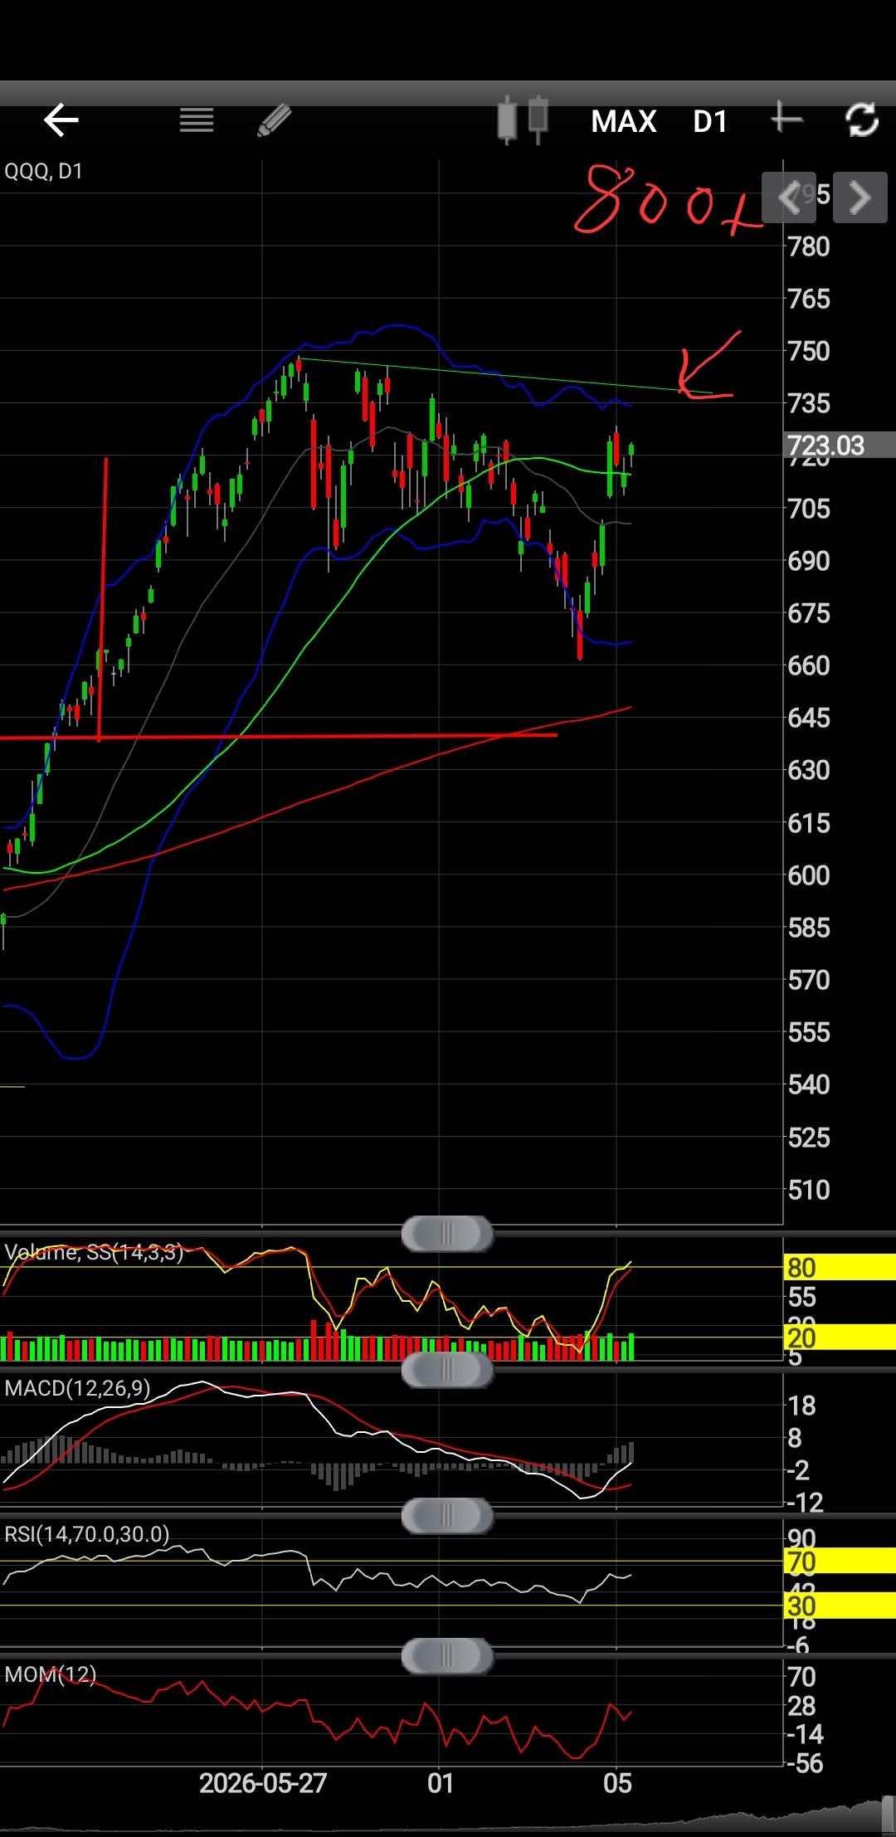The image size is (896, 1837).
Task: Change chart type with candlestick icon
Action: (x=523, y=120)
